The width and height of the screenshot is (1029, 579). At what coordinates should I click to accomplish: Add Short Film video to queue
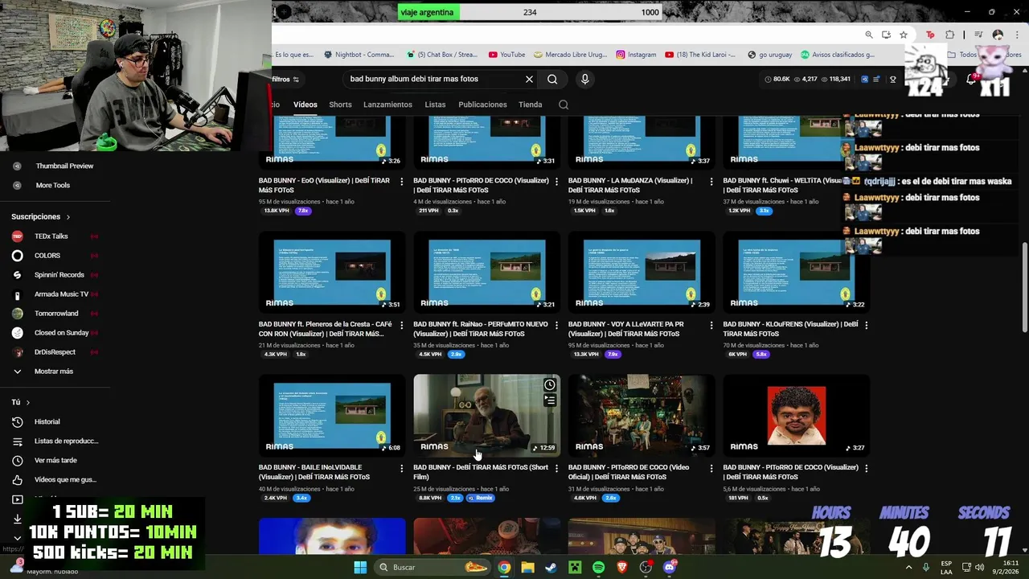click(550, 400)
